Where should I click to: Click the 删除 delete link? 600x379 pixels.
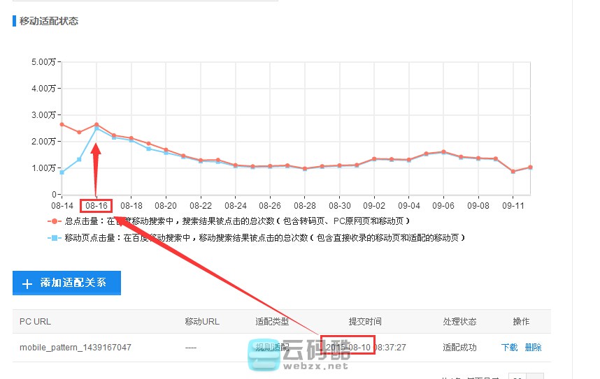point(533,347)
